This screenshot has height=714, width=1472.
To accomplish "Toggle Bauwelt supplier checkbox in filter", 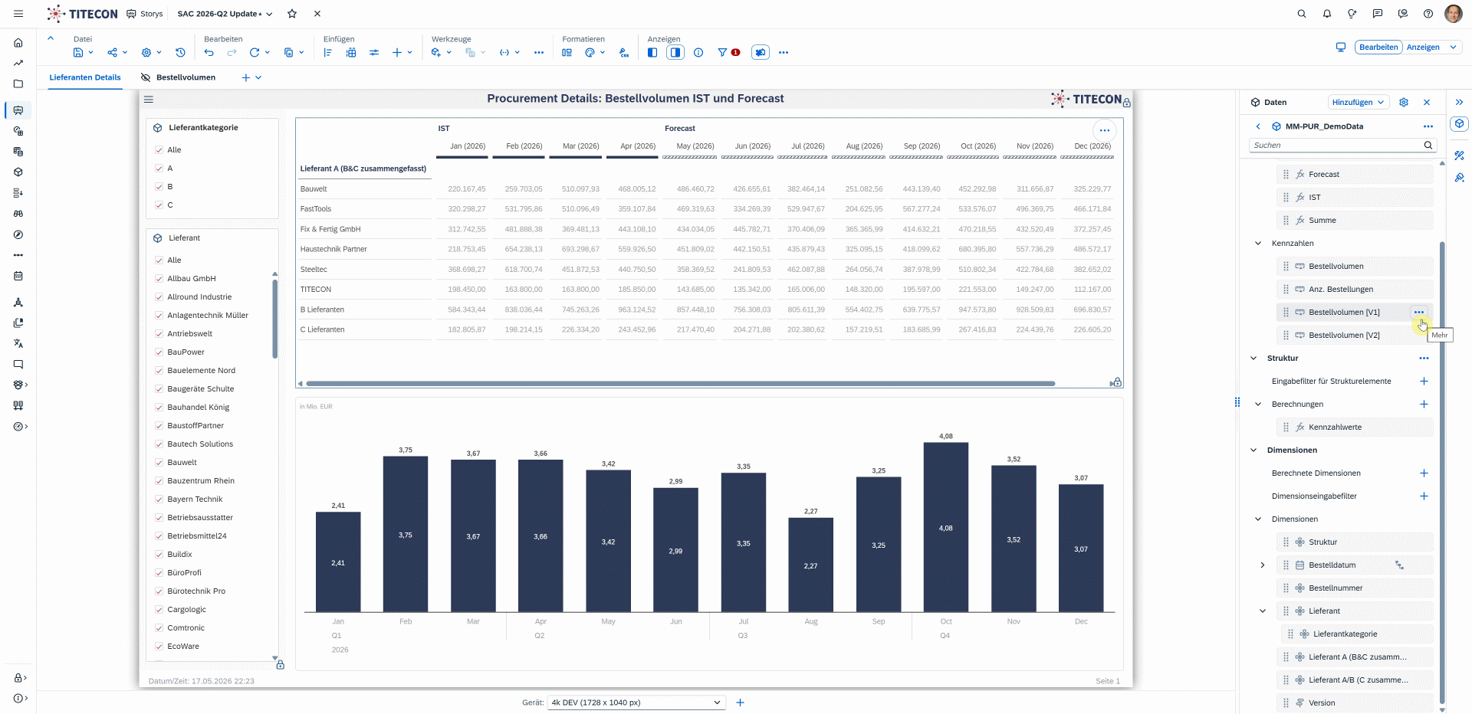I will (x=159, y=463).
